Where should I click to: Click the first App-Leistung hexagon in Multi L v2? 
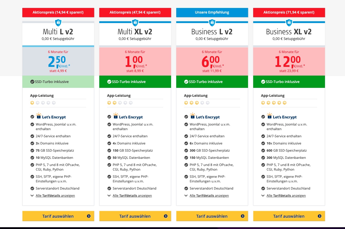[x=32, y=103]
